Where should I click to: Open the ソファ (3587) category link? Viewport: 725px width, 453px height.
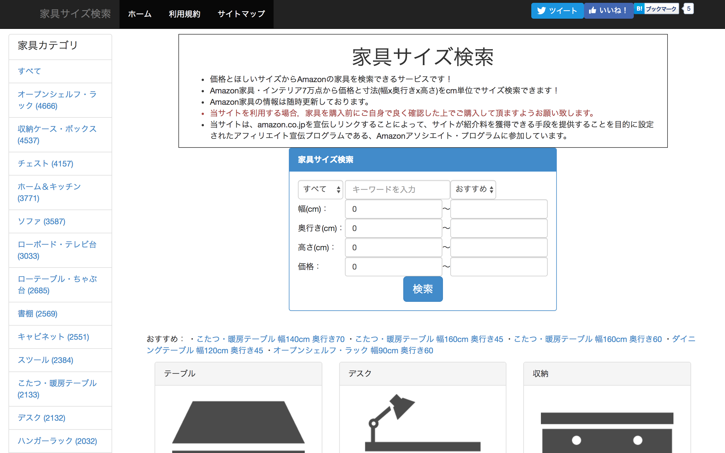[x=41, y=222]
